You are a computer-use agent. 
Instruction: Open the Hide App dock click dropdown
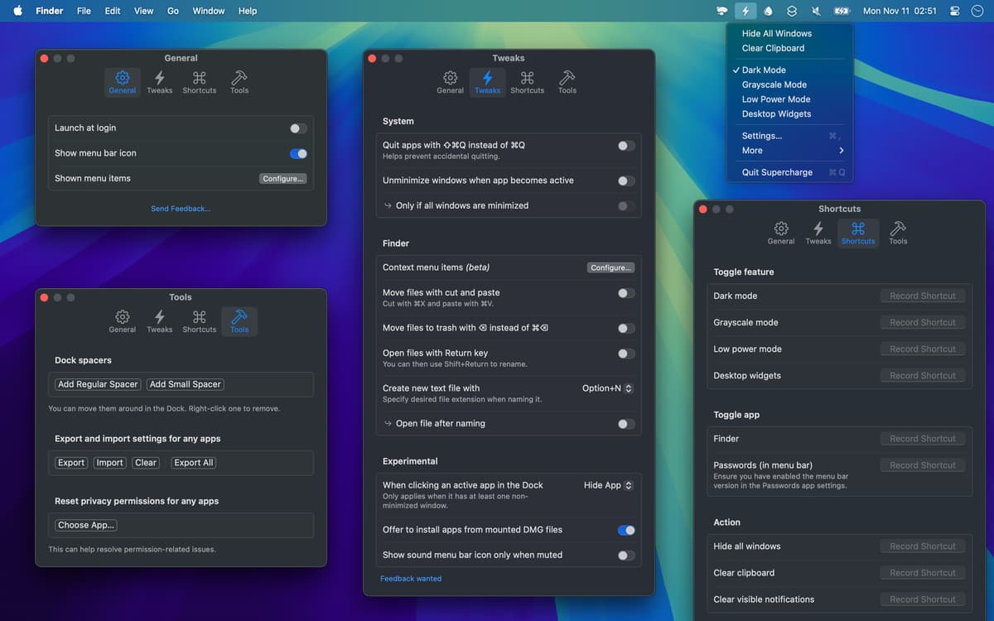(x=608, y=485)
